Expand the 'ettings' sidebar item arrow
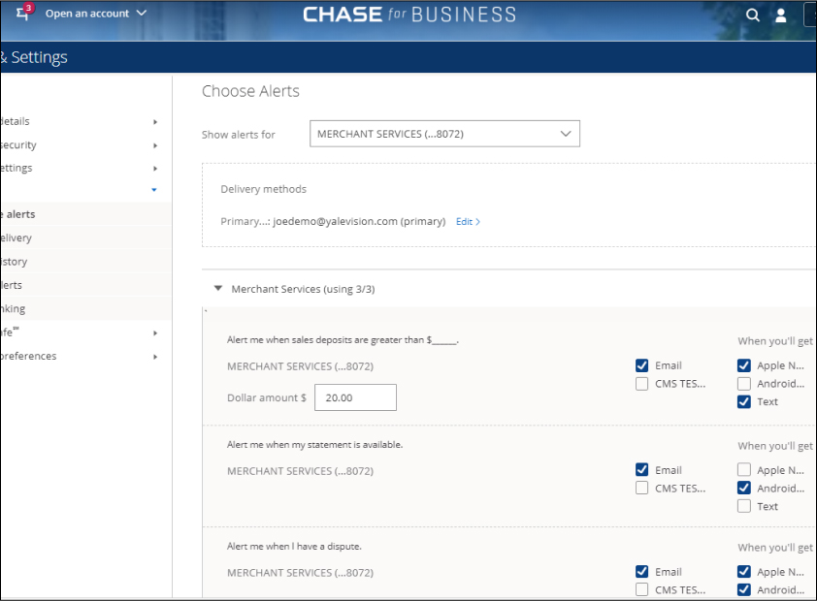This screenshot has width=817, height=601. (154, 169)
